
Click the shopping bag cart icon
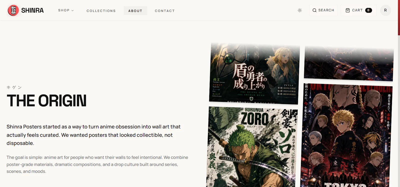(x=347, y=10)
